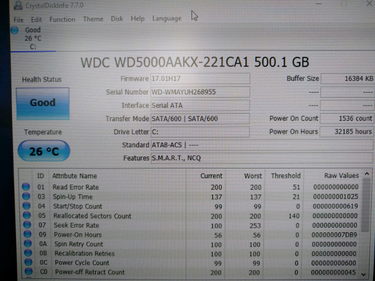The width and height of the screenshot is (375, 281).
Task: Select the Power-On Hours attribute row
Action: pos(191,235)
